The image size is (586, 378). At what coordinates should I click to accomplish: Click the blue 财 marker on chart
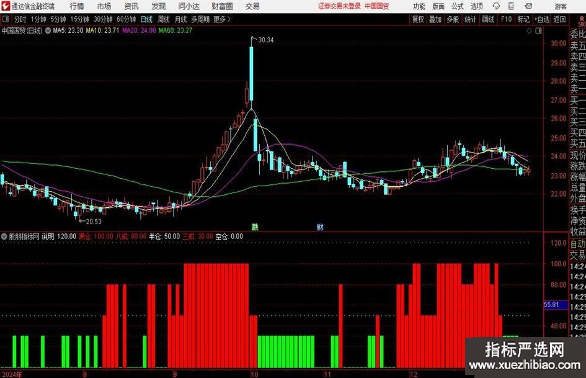point(320,227)
